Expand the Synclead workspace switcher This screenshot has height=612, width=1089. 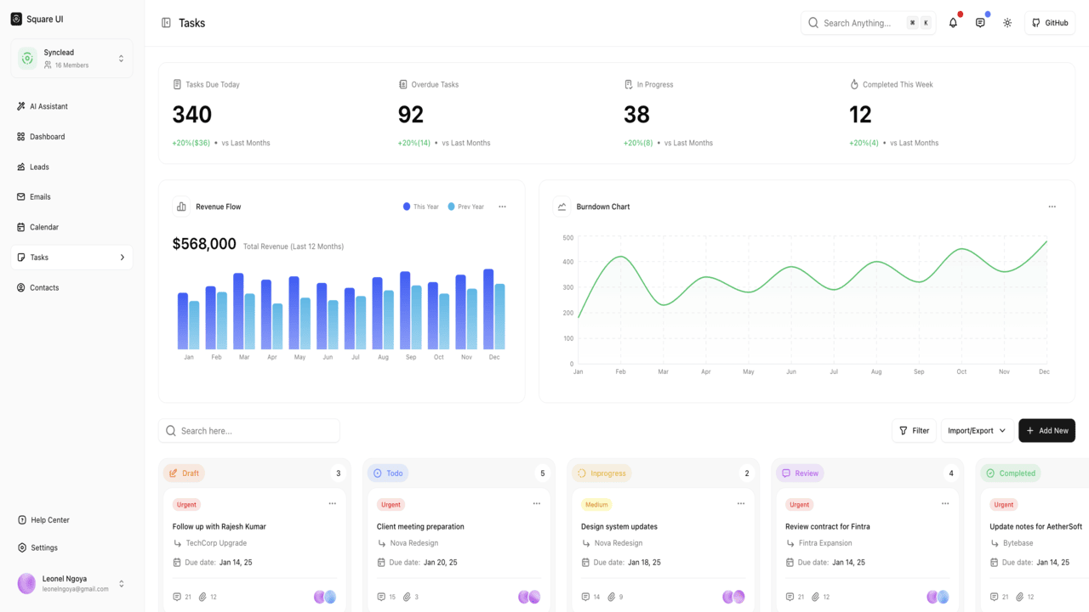tap(71, 59)
